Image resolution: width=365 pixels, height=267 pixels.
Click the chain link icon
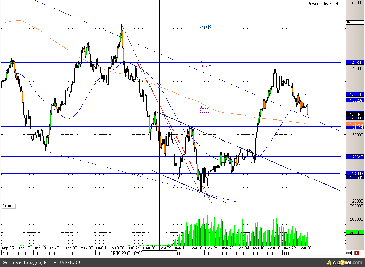point(348,253)
